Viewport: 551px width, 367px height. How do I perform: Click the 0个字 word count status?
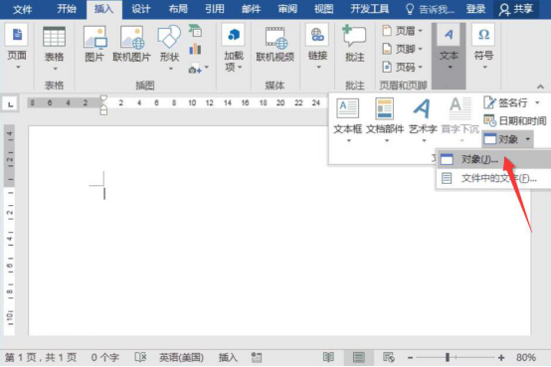[105, 357]
